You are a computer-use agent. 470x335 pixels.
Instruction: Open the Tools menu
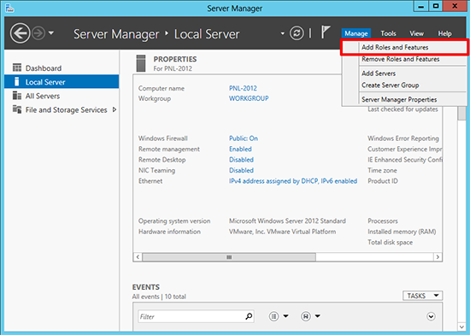[388, 33]
